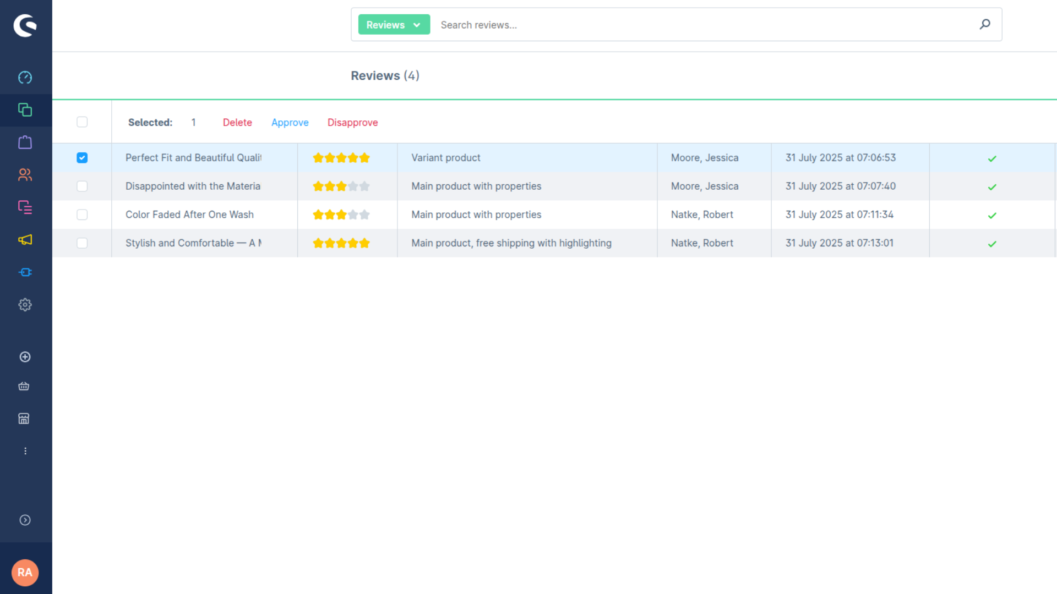Image resolution: width=1057 pixels, height=594 pixels.
Task: Click date 31 July 2025 at 07:13:01
Action: tap(839, 243)
